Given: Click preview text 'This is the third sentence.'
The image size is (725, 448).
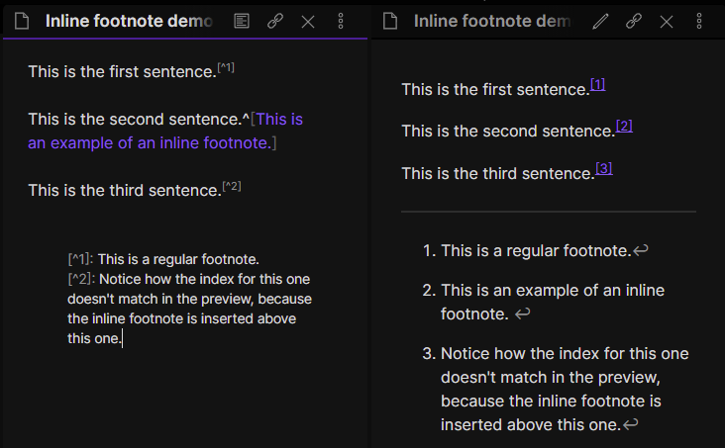Looking at the screenshot, I should click(x=498, y=173).
